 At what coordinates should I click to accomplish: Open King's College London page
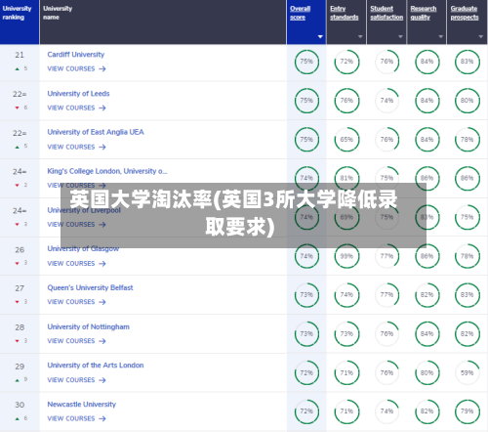107,171
